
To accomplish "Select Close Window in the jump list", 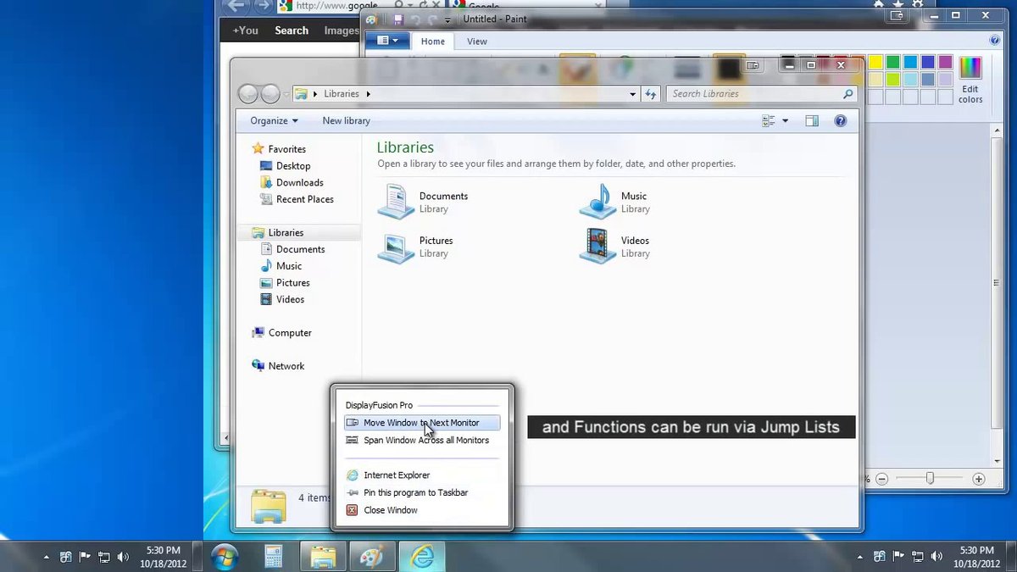I will coord(391,509).
